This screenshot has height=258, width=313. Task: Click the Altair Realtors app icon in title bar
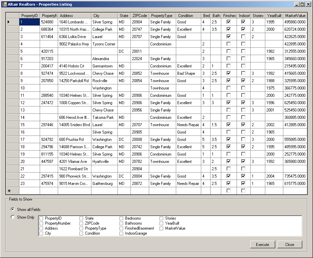(x=4, y=4)
